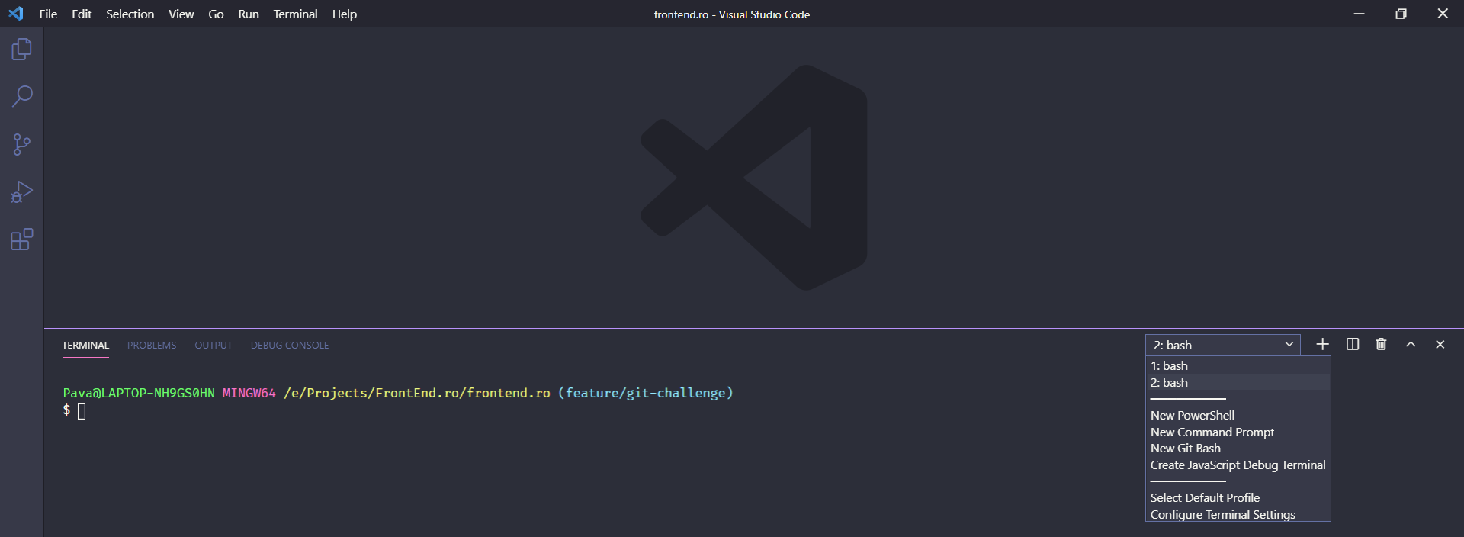Create a new terminal with plus icon
Screen dimensions: 1464x537
(1322, 345)
